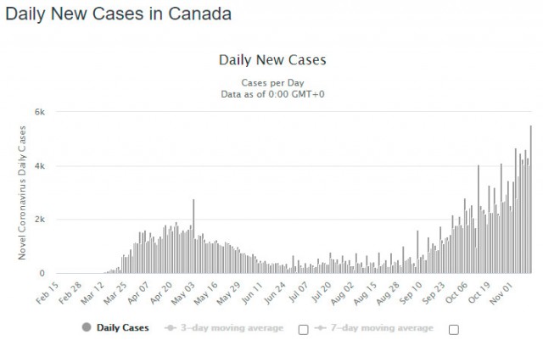Enable the 3-day moving average checkbox
The image size is (543, 340).
tap(304, 330)
